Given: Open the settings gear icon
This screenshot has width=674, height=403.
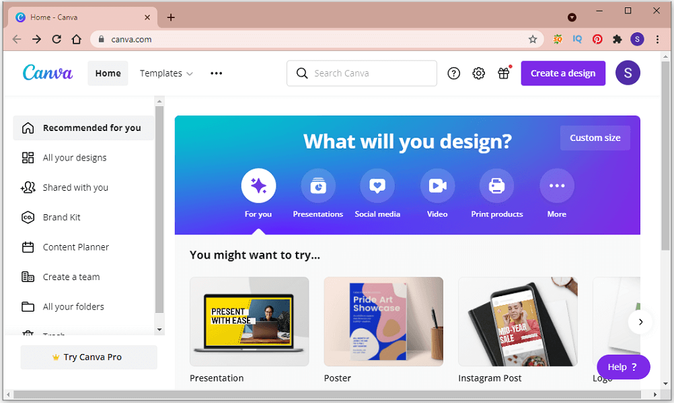Looking at the screenshot, I should [x=478, y=73].
